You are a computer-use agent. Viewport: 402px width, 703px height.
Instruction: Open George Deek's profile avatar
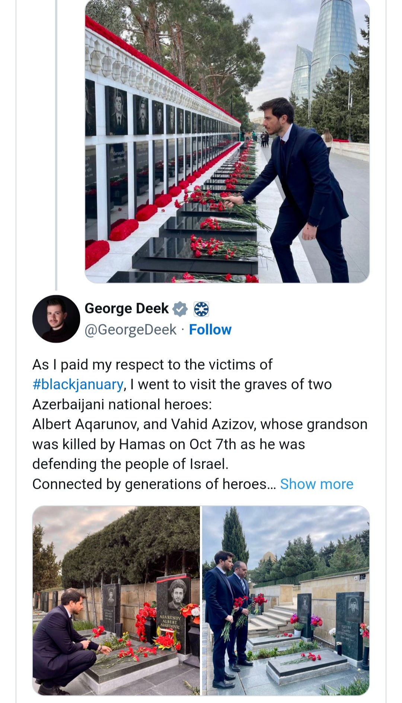(56, 319)
